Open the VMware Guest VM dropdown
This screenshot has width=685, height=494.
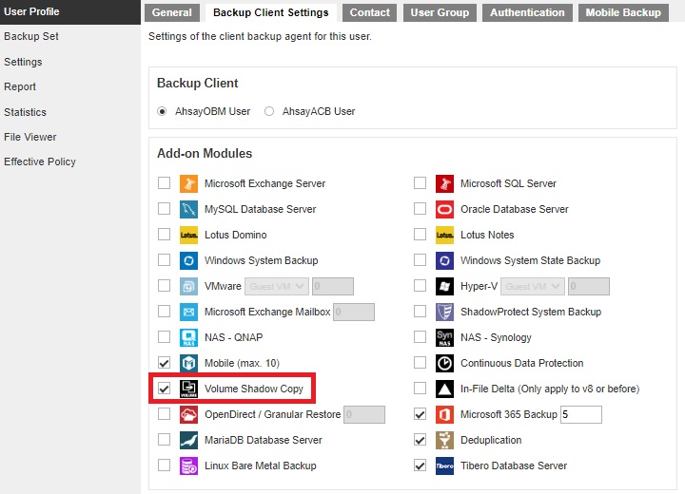[277, 286]
